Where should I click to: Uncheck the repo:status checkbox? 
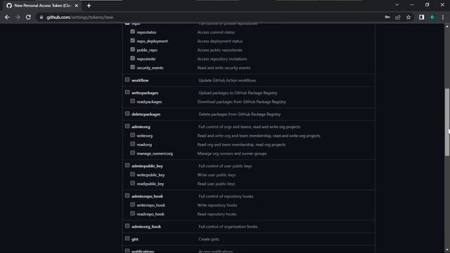tap(133, 32)
